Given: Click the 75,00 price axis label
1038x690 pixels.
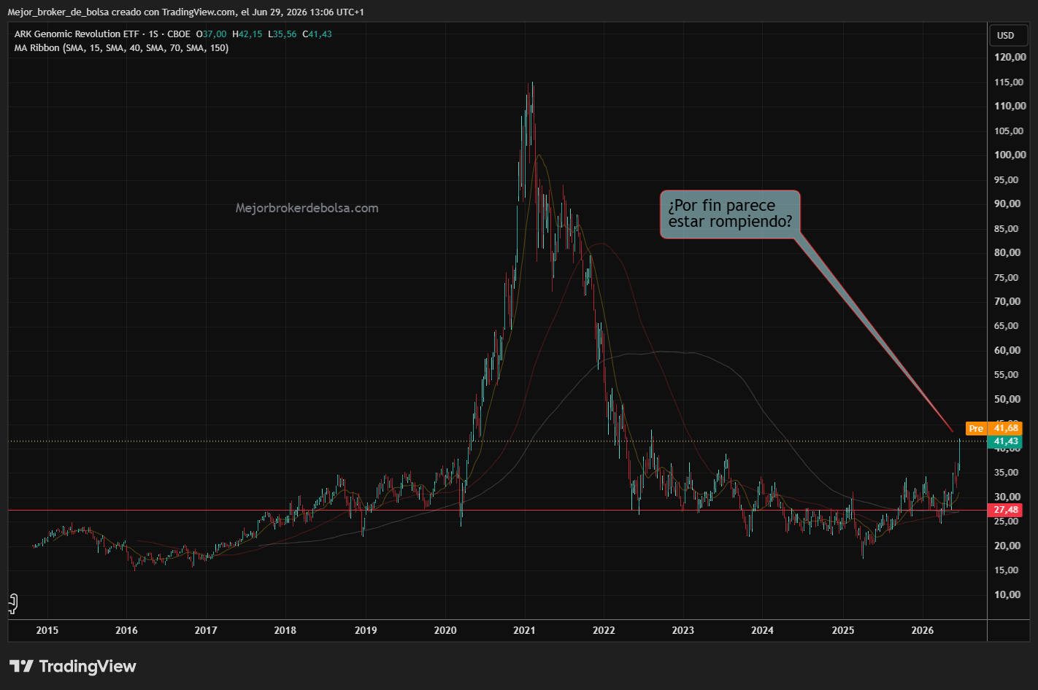Looking at the screenshot, I should pyautogui.click(x=1007, y=278).
